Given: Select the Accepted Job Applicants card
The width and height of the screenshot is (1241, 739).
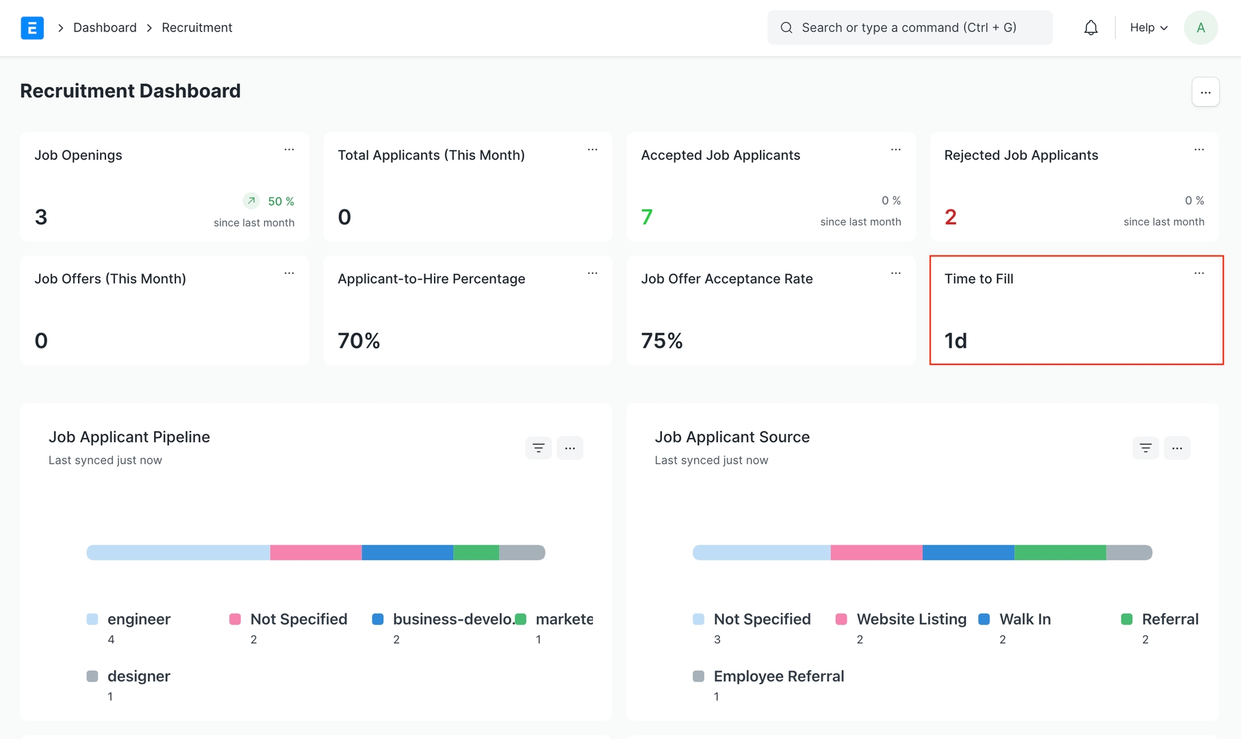Looking at the screenshot, I should click(771, 187).
